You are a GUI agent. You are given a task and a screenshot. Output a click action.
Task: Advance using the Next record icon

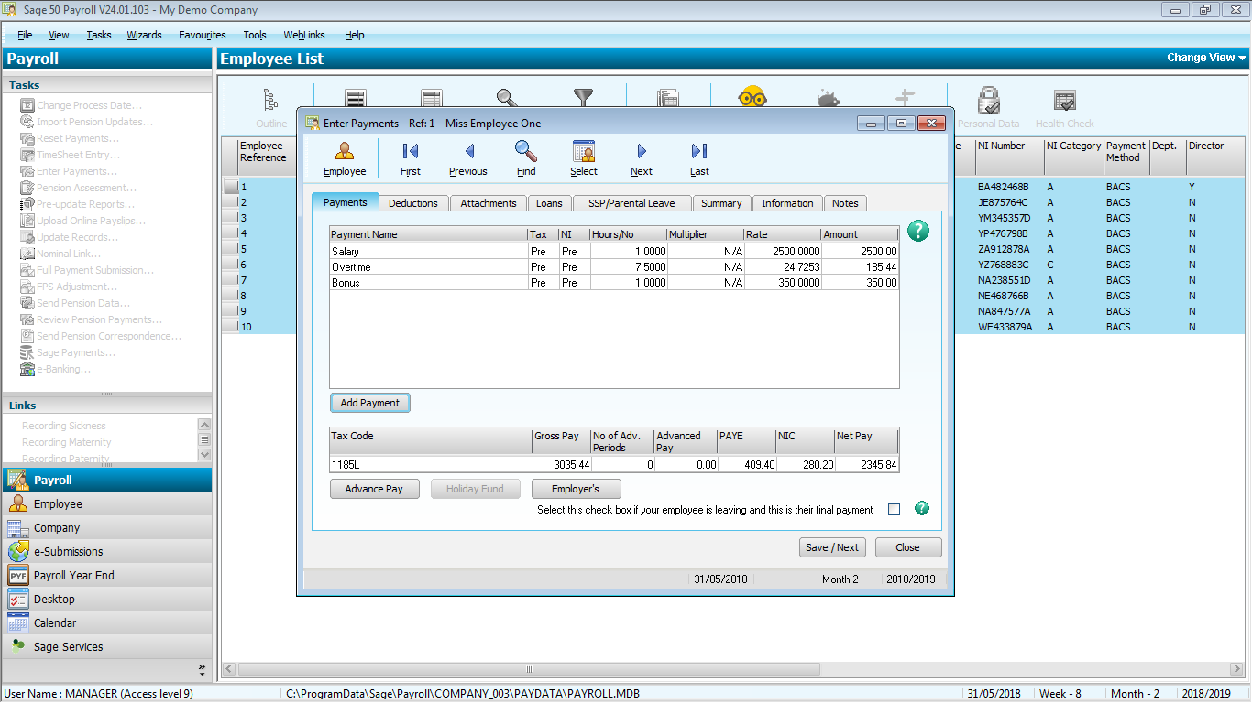(641, 157)
